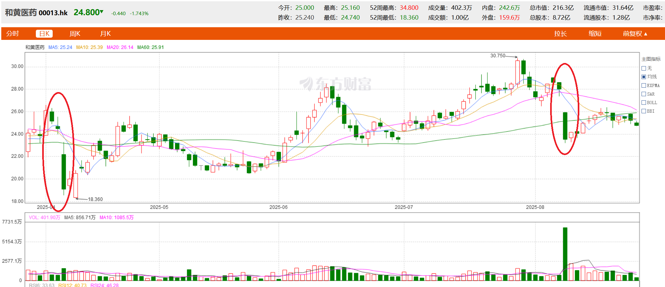The image size is (665, 287).
Task: Click the tallest green volume bar
Action: 565,254
